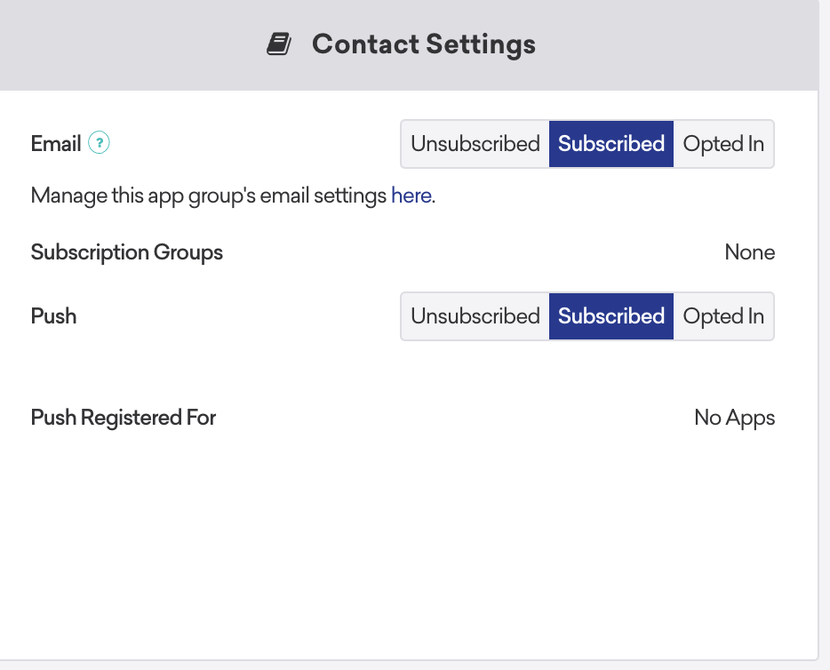830x670 pixels.
Task: Click the None value under Subscription Groups
Action: [749, 252]
